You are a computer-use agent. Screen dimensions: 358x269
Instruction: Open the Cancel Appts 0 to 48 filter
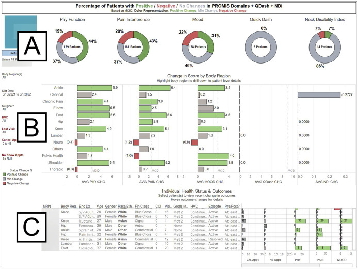[x=9, y=141]
